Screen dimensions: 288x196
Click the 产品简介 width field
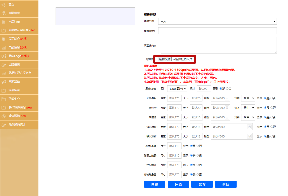[x=174, y=165]
